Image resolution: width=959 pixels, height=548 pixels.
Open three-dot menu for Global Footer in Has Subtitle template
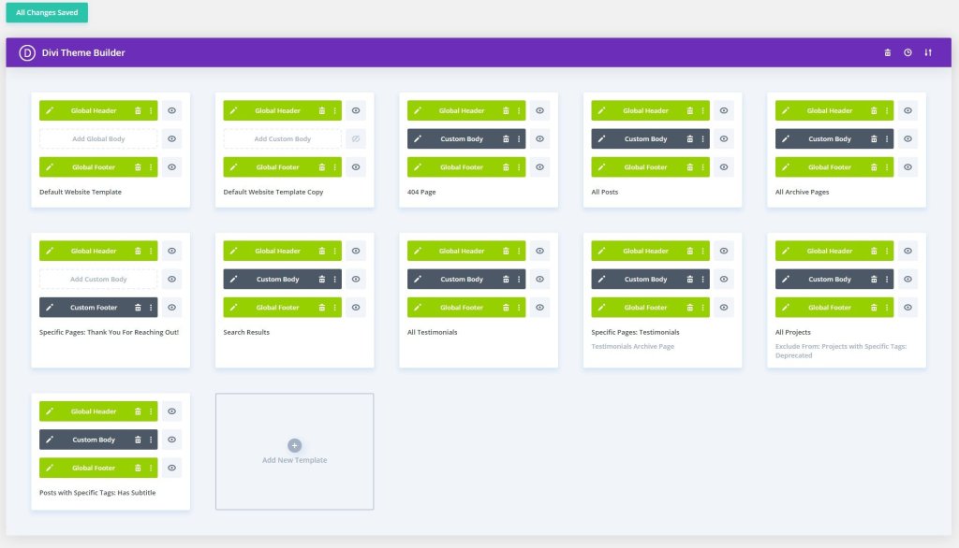pyautogui.click(x=151, y=468)
